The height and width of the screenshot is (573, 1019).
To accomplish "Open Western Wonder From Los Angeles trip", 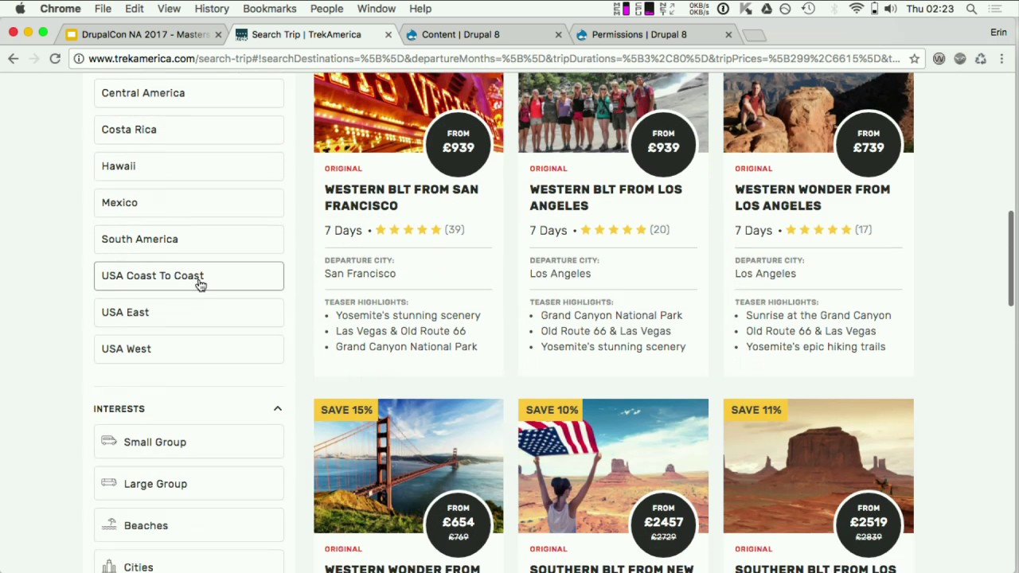I will point(813,197).
